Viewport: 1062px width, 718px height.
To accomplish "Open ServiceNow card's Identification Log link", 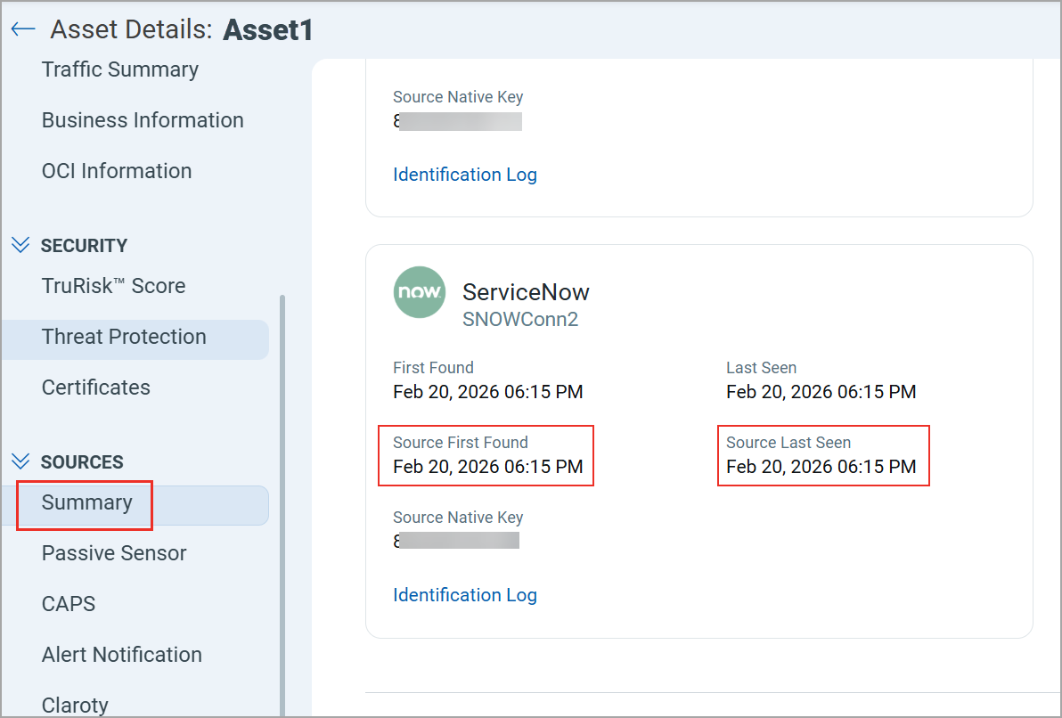I will coord(465,595).
